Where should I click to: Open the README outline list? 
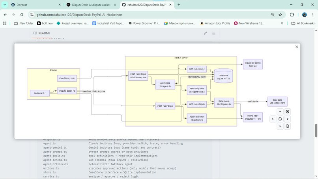(214, 33)
